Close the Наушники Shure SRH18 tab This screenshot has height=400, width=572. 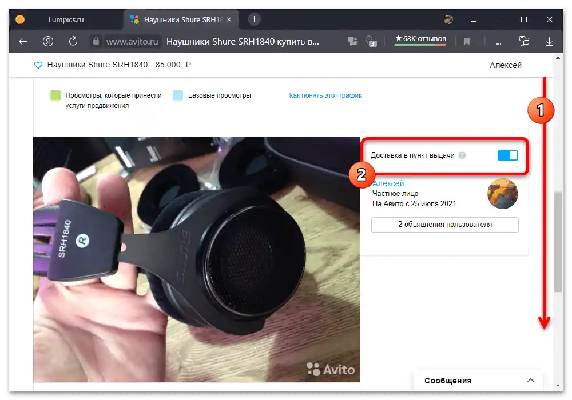tap(229, 19)
